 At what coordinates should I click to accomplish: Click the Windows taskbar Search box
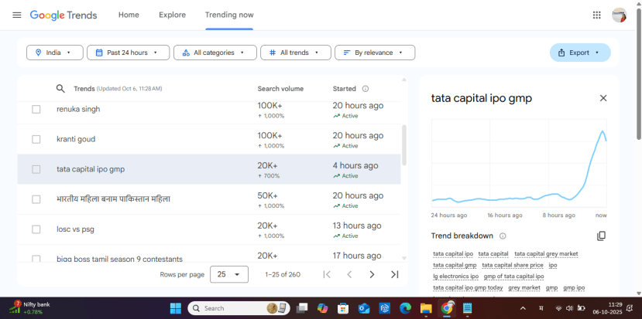(232, 308)
